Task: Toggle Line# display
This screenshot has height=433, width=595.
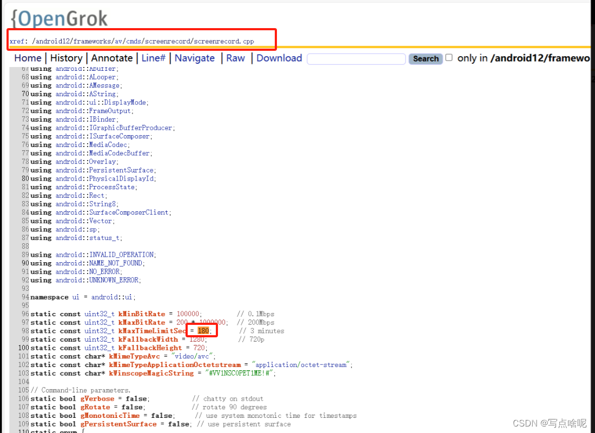Action: 154,58
